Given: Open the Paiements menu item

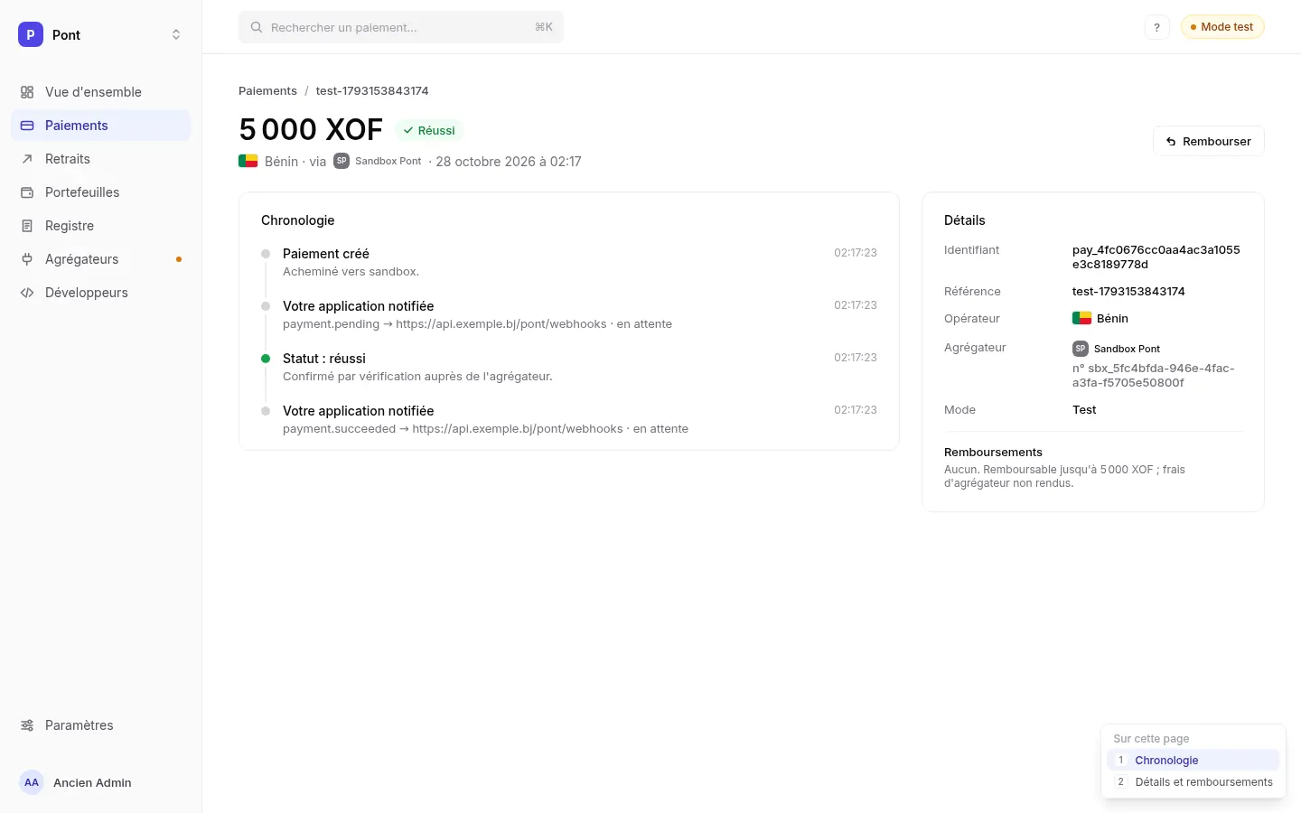Looking at the screenshot, I should pos(100,126).
